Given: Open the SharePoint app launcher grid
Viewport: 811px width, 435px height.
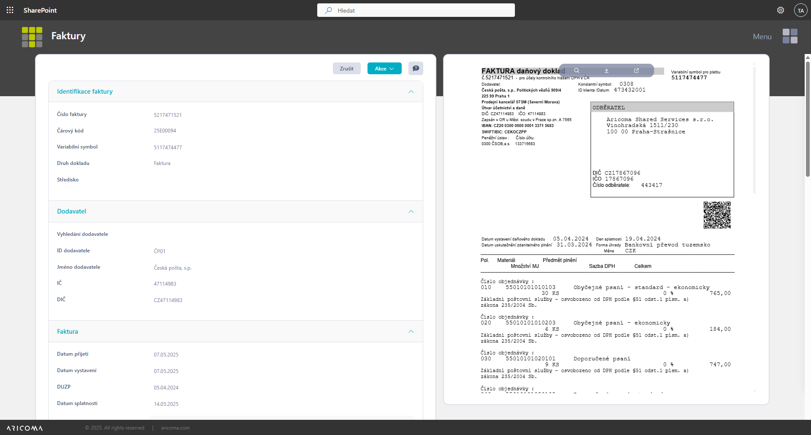Looking at the screenshot, I should [10, 10].
